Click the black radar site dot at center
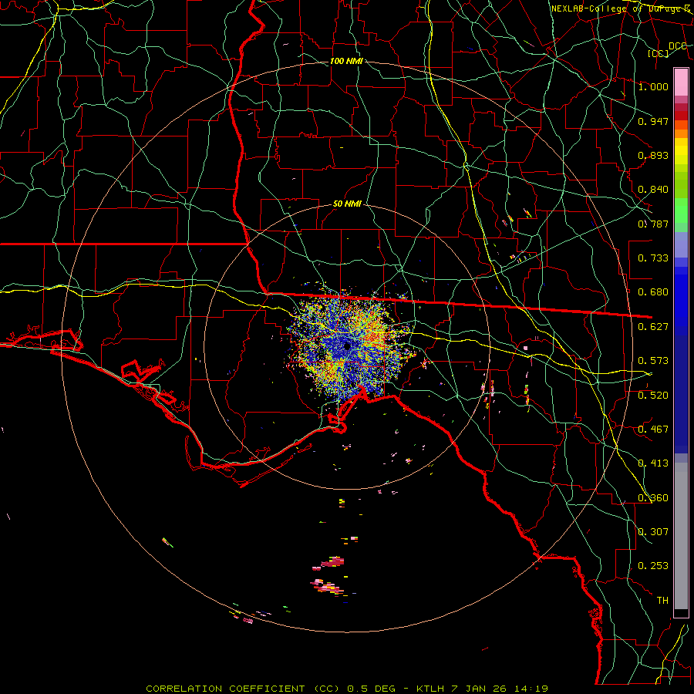Viewport: 694px width, 694px height. tap(348, 346)
